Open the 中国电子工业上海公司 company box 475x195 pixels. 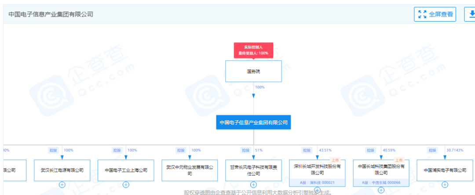coord(126,170)
